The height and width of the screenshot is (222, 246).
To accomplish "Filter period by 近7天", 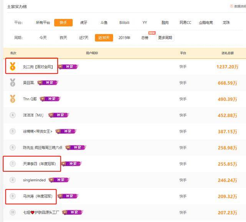I will coord(84,38).
